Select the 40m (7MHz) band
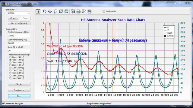The image size is (193, 108). click(10, 60)
